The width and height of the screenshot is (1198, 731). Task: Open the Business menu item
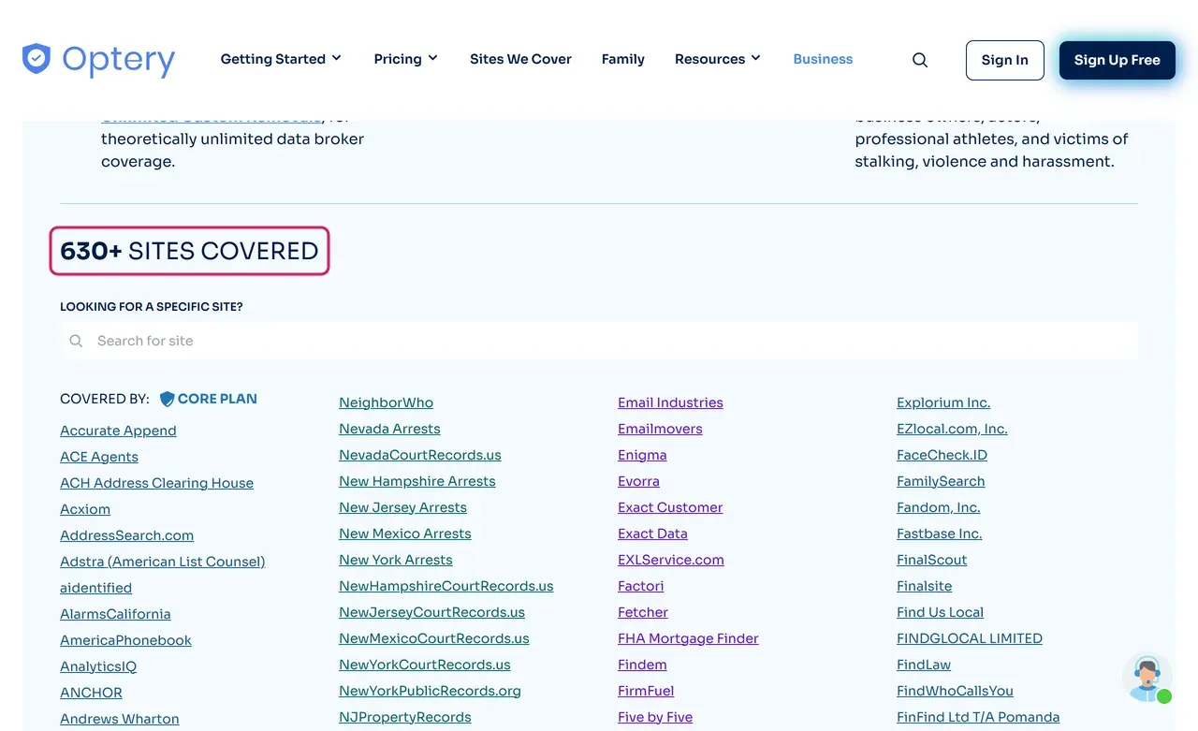[x=823, y=59]
